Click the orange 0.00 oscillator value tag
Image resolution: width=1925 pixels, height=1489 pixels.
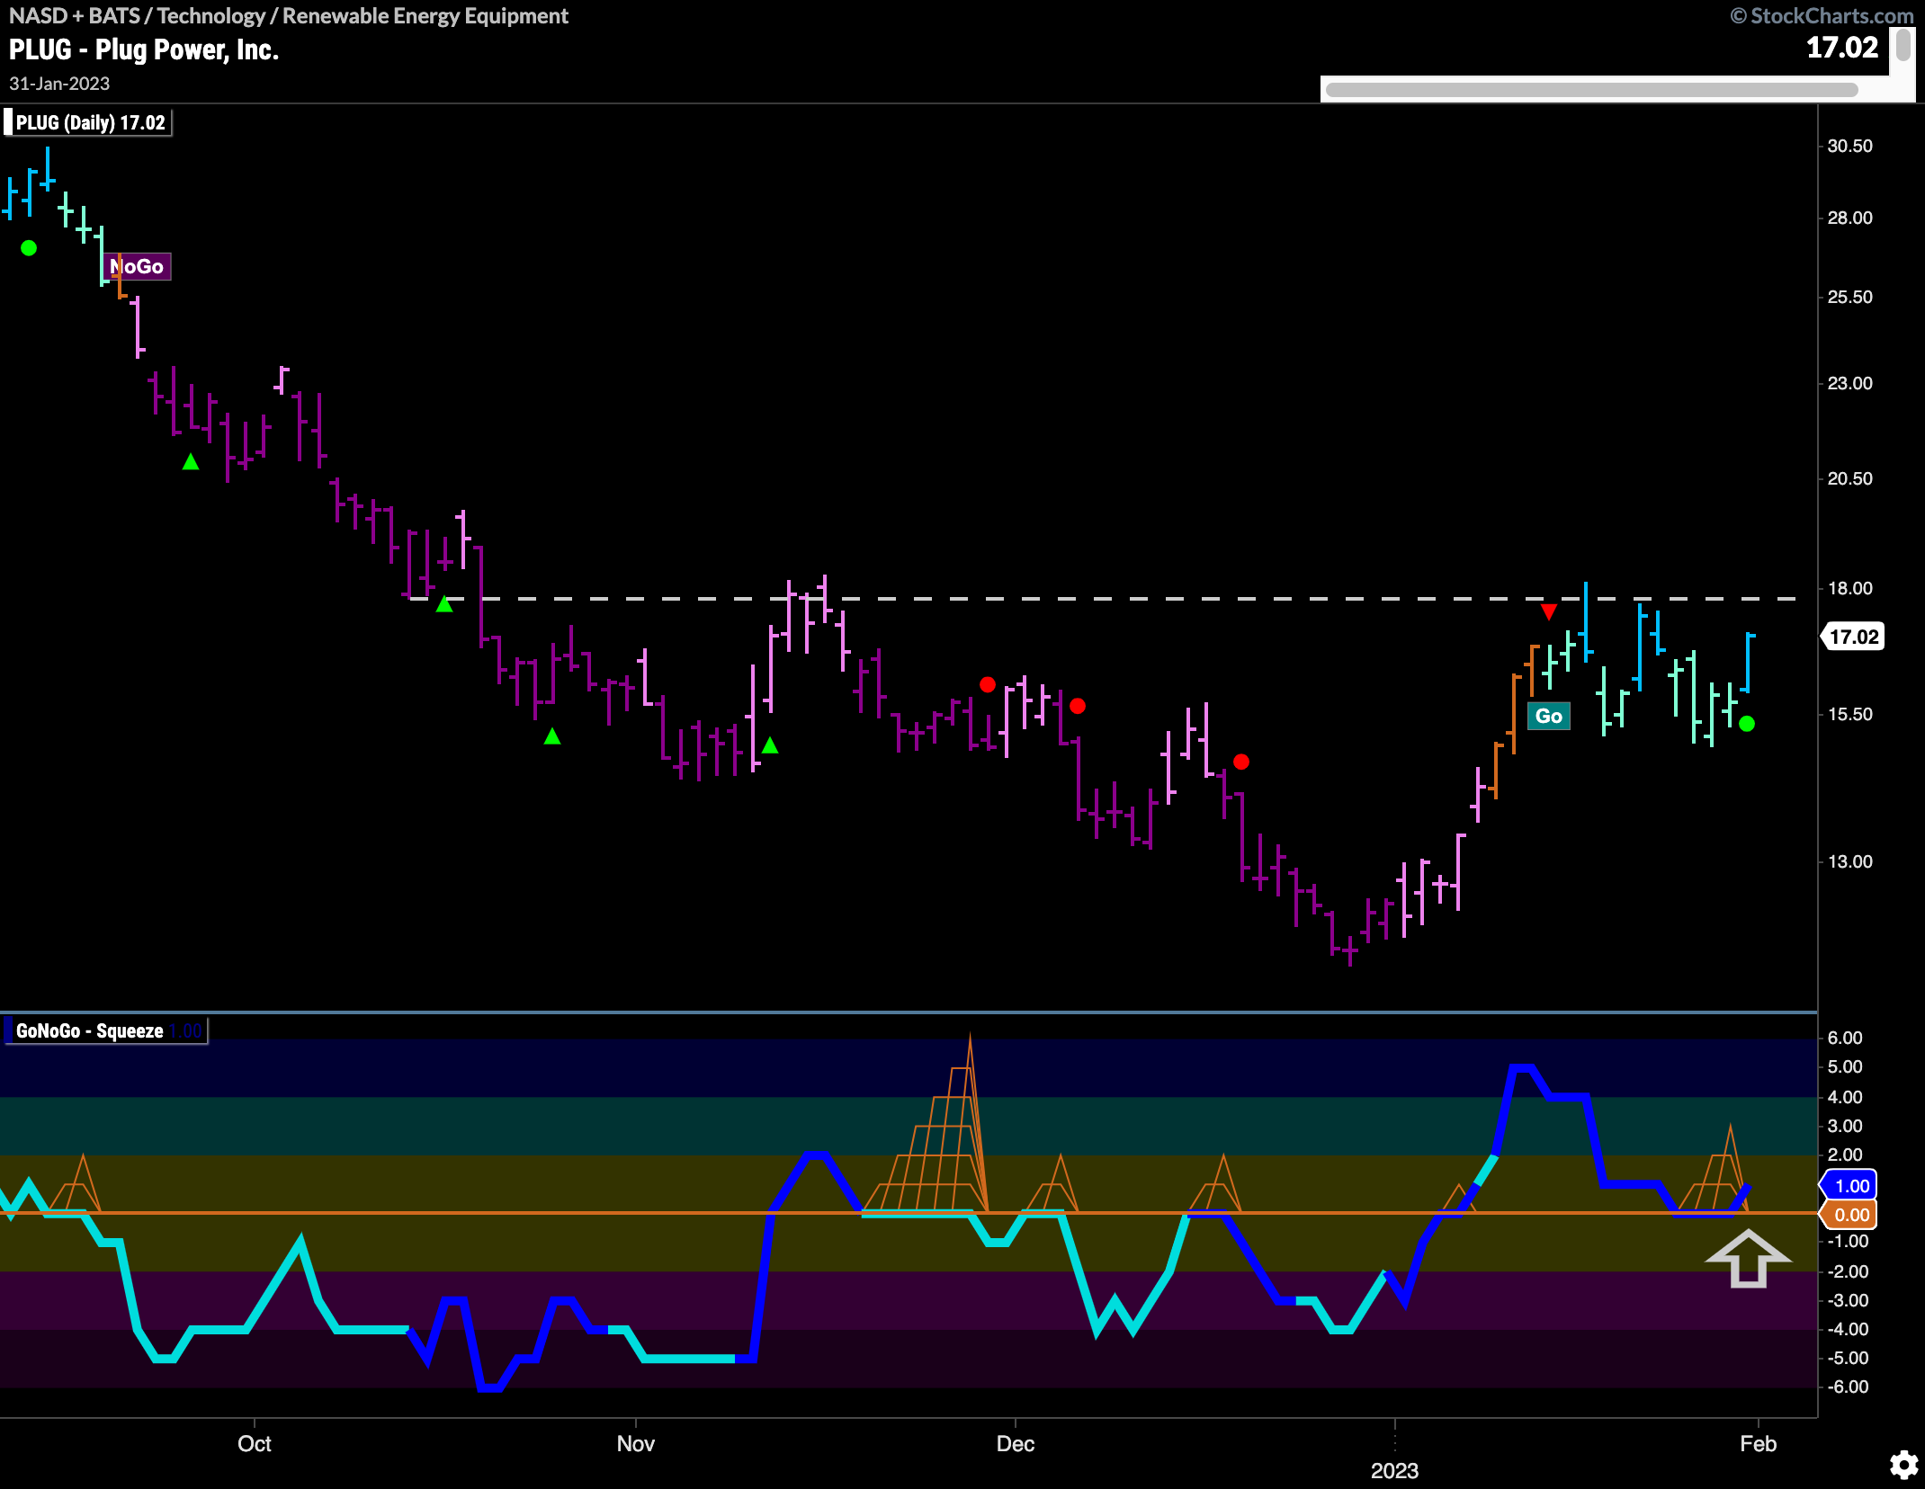click(x=1849, y=1215)
